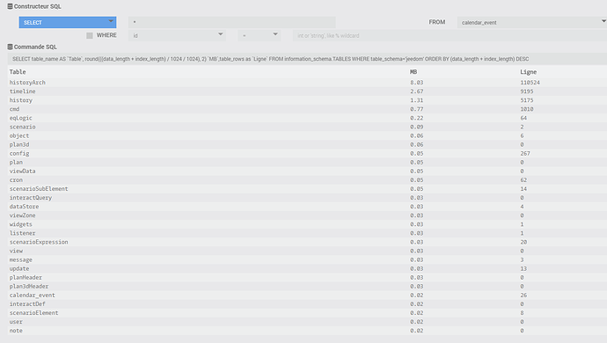Select the interactDef table name
This screenshot has height=343, width=607.
coord(27,304)
